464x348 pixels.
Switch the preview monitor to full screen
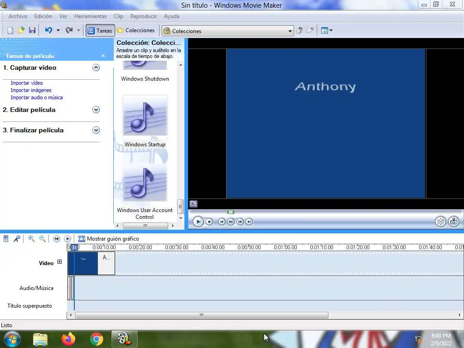pos(193,203)
